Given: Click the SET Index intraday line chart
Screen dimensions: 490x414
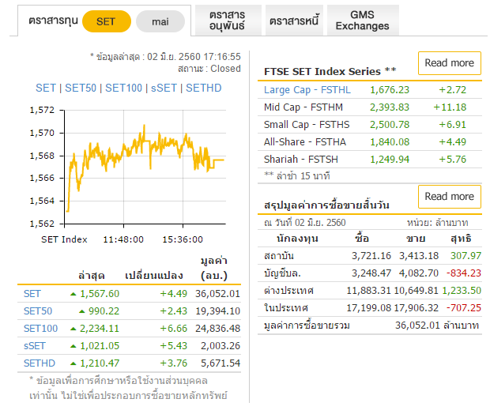Looking at the screenshot, I should tap(144, 167).
